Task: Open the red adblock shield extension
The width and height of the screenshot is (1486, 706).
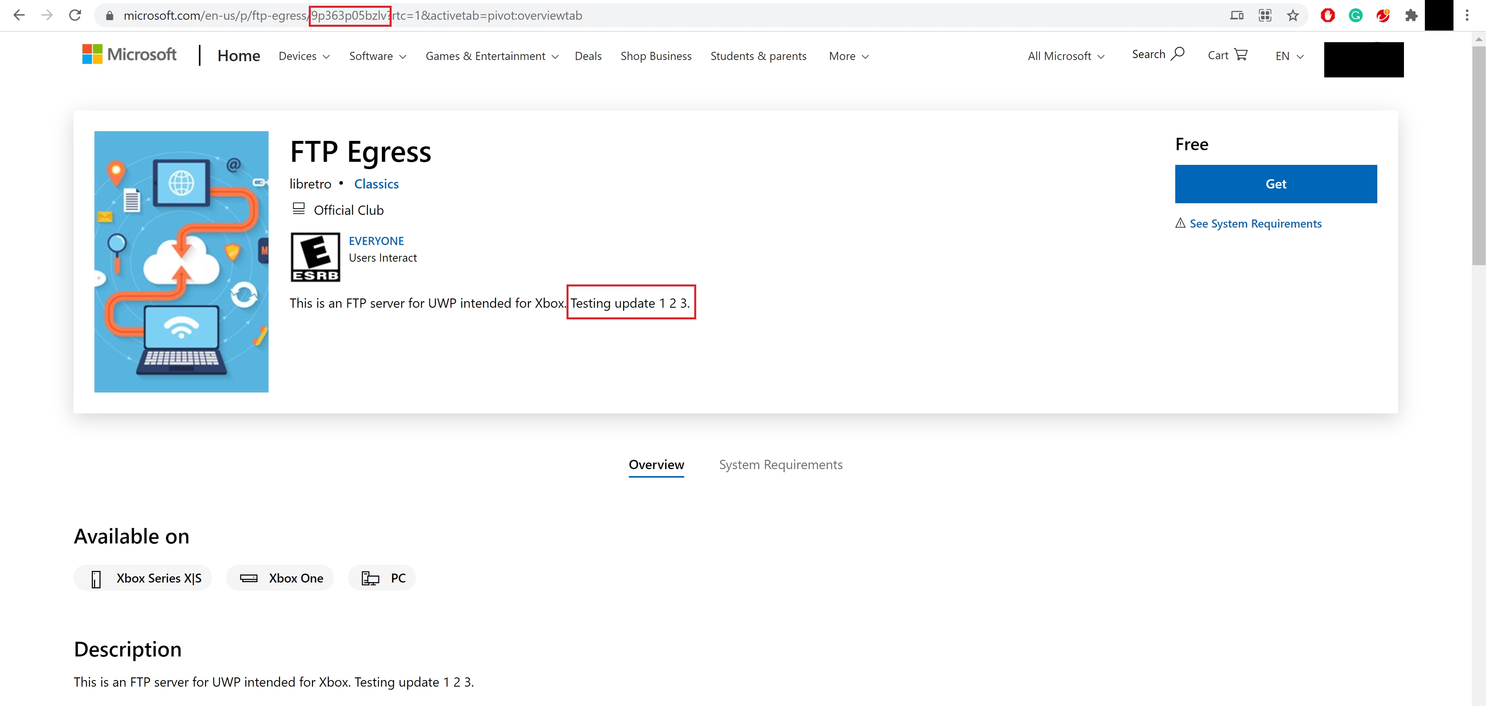Action: click(x=1327, y=15)
